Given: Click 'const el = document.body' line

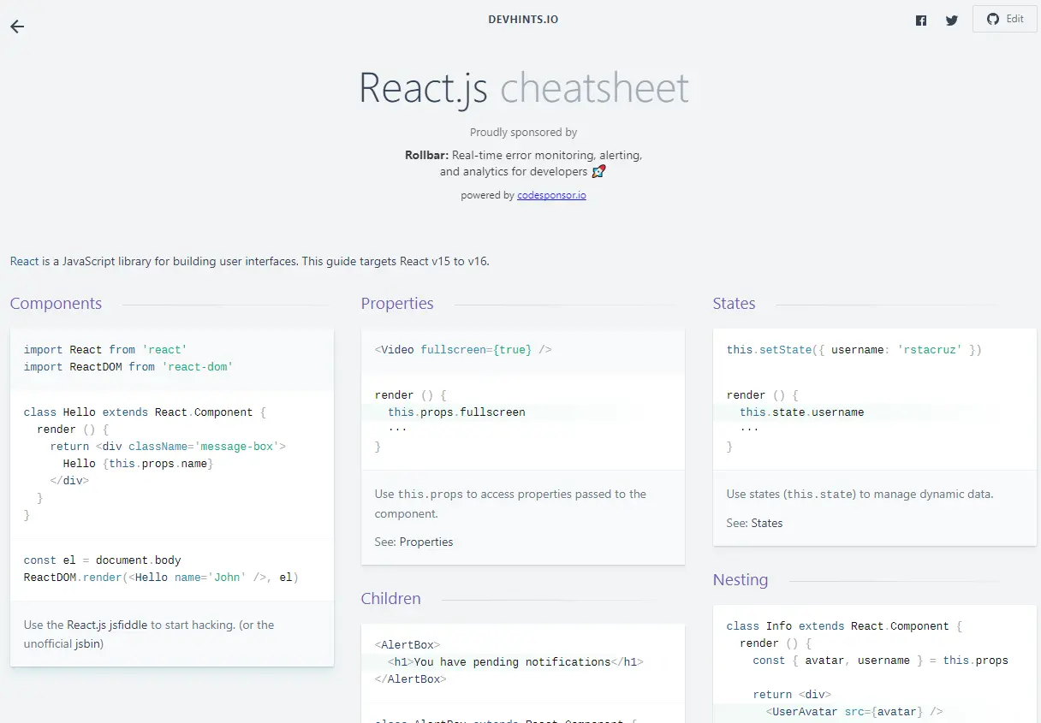Looking at the screenshot, I should tap(102, 560).
